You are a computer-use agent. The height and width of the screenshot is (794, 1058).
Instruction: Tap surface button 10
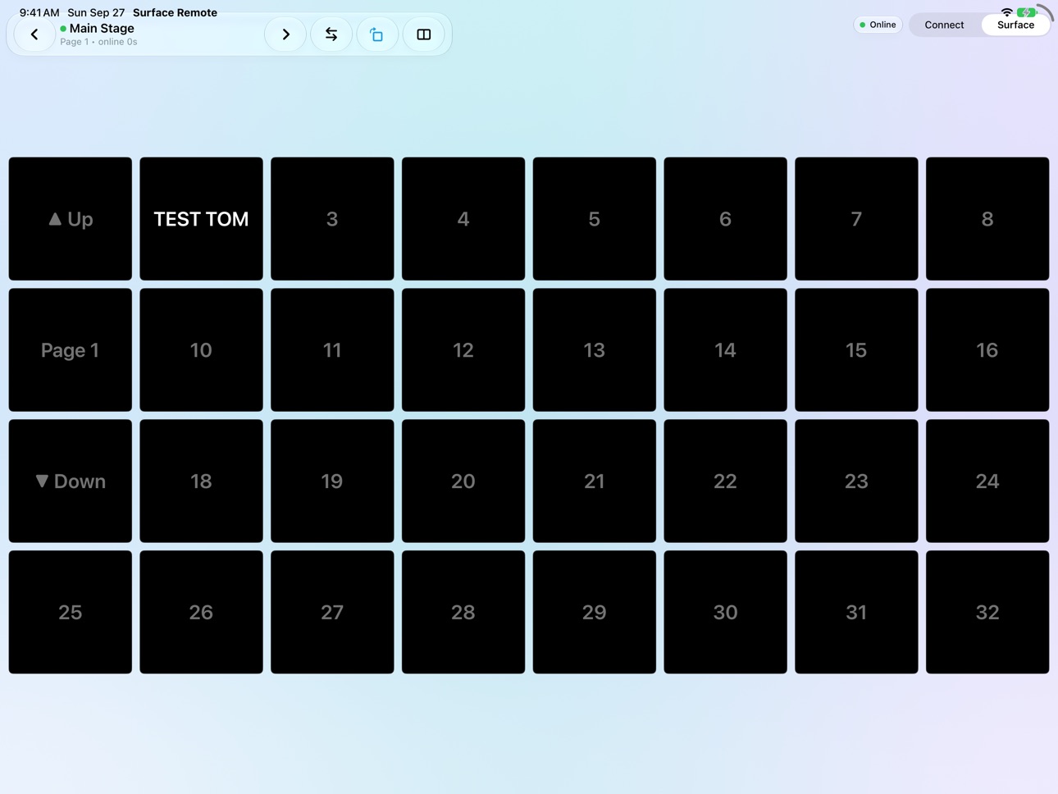click(201, 350)
